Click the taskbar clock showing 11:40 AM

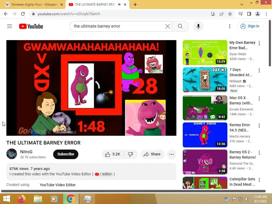tap(260, 199)
